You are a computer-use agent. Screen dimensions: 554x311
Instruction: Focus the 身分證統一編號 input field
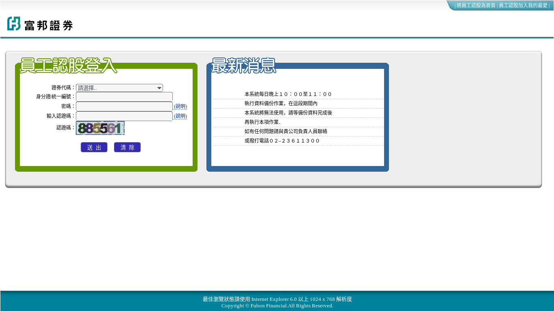pos(124,97)
